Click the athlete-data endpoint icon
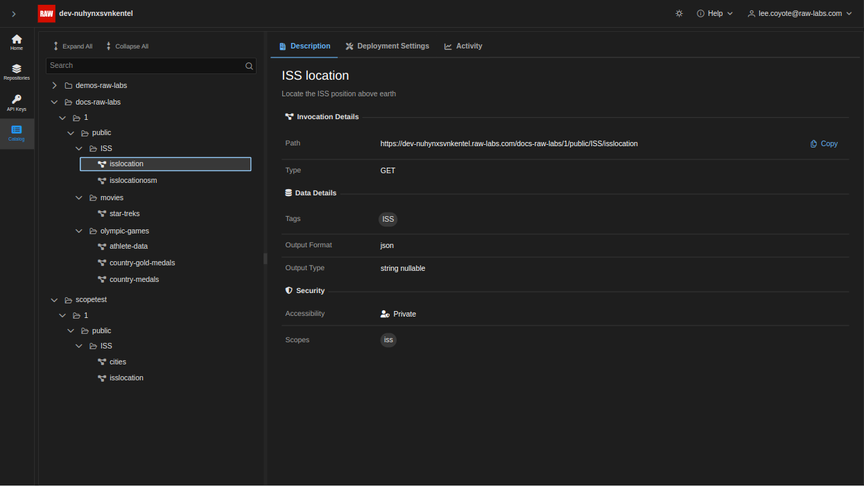Screen dimensions: 864x487 [101, 247]
